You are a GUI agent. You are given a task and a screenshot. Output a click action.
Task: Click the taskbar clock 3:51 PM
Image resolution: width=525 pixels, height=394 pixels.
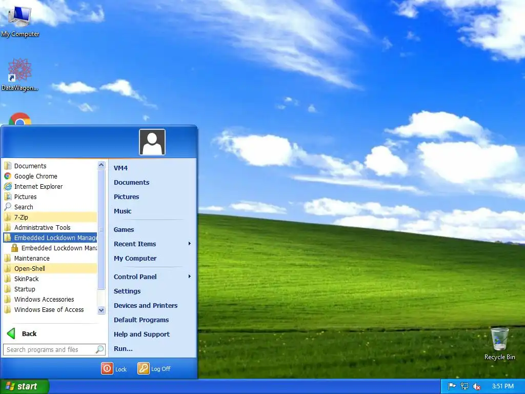pyautogui.click(x=502, y=386)
